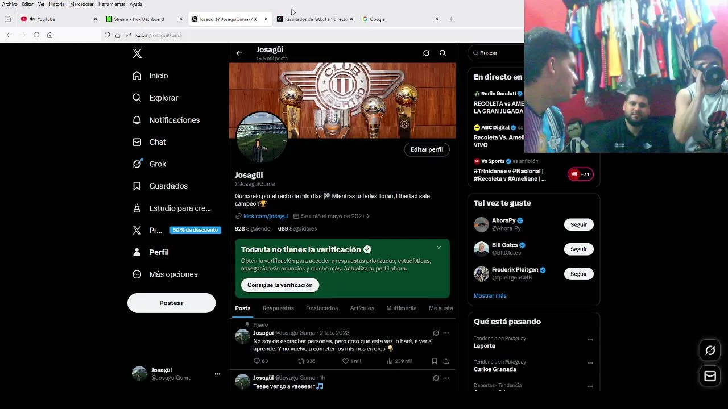728x409 pixels.
Task: Open 689 Seguidores list
Action: pyautogui.click(x=297, y=228)
